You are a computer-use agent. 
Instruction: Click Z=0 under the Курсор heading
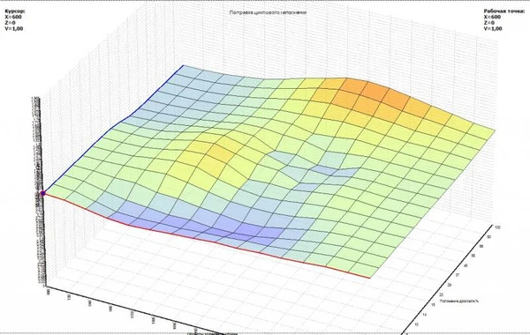tap(10, 23)
